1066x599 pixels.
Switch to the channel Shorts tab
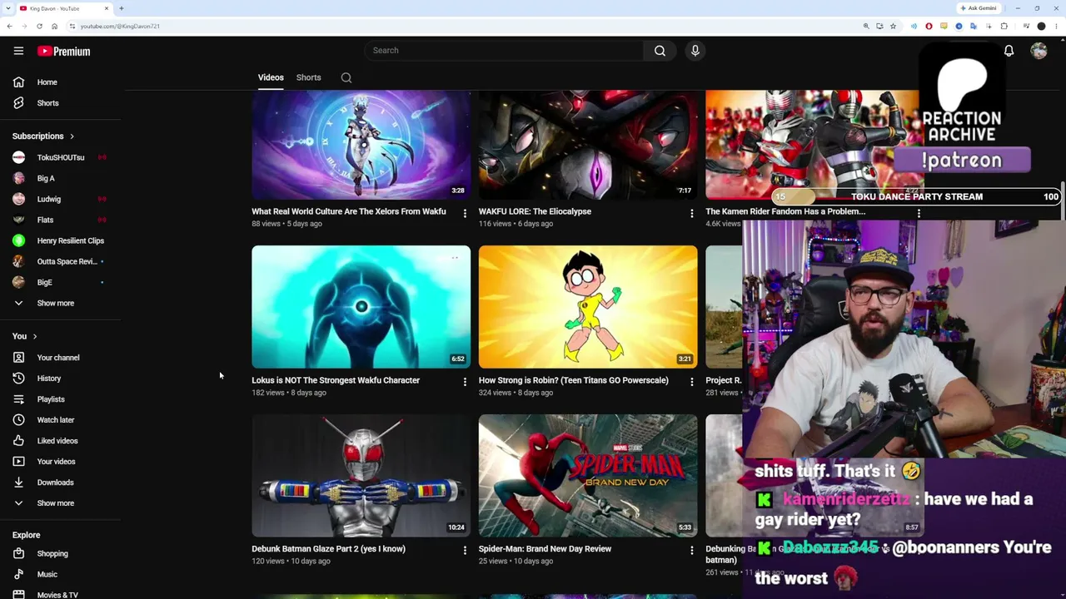[x=308, y=77]
